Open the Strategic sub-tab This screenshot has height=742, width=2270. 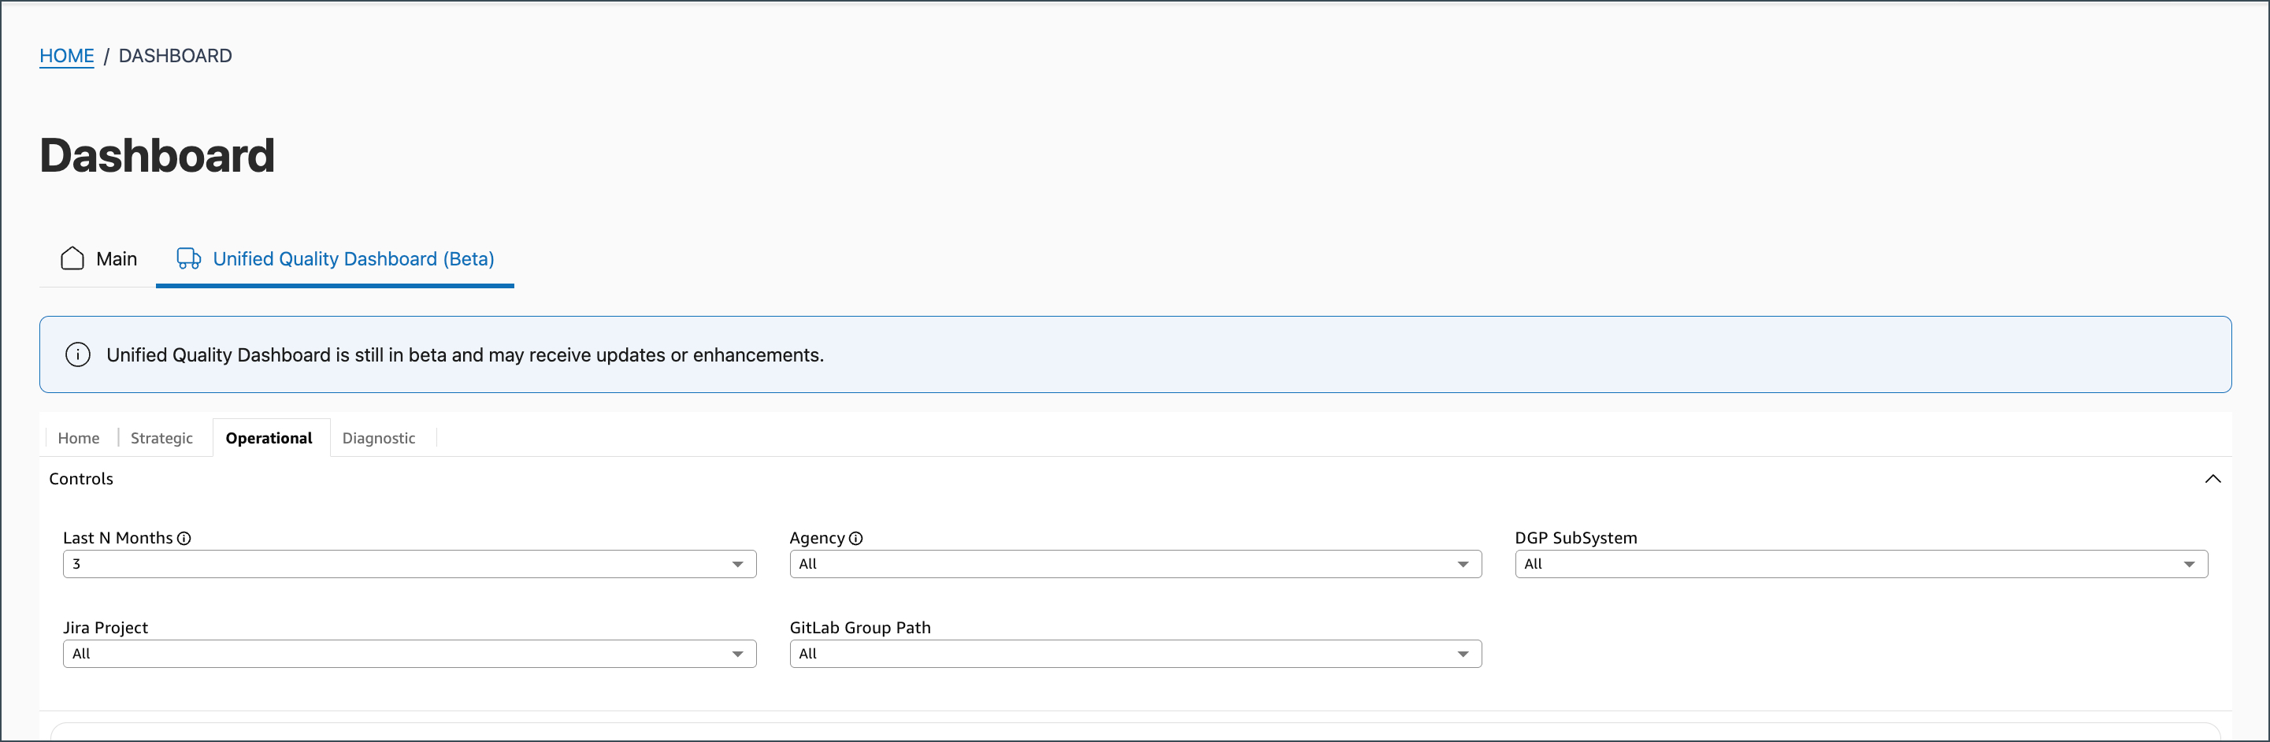161,438
